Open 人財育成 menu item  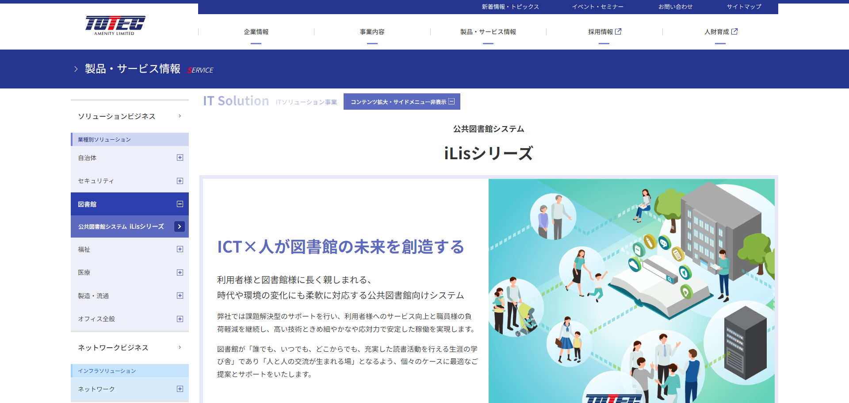click(x=716, y=32)
